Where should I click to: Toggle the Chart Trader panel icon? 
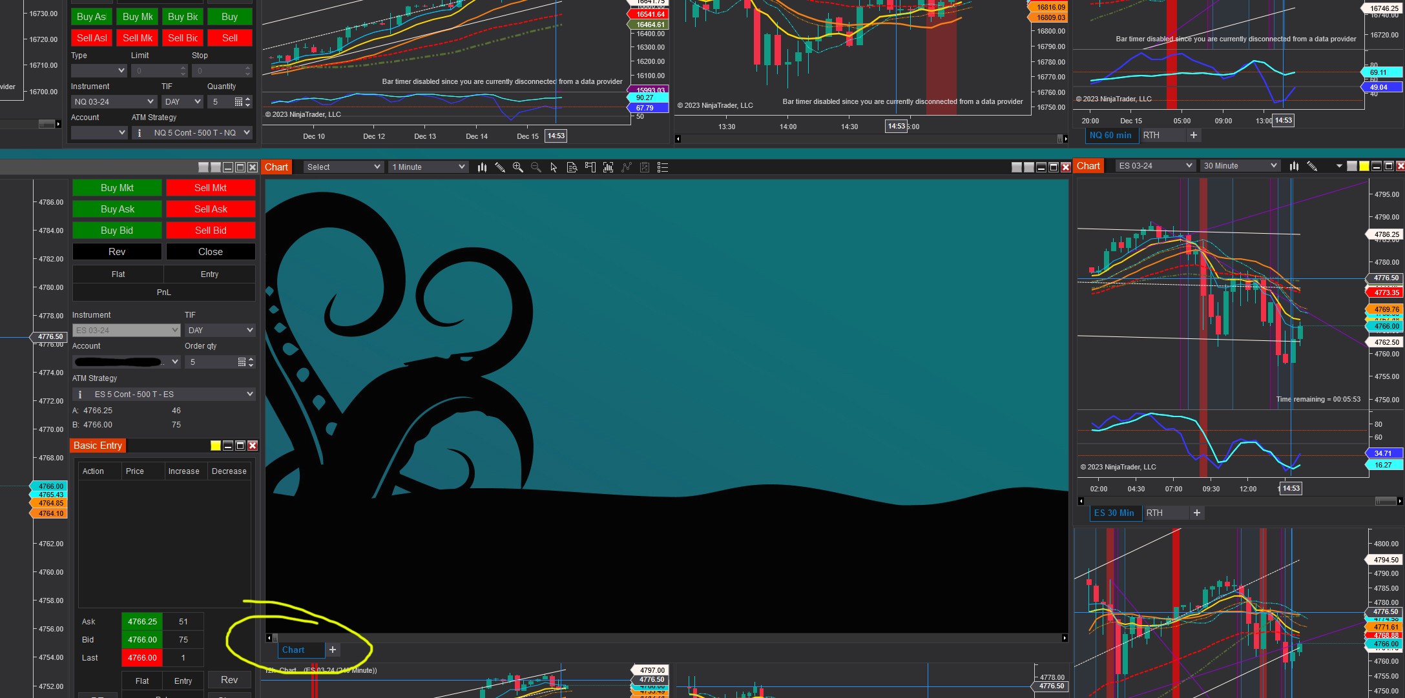point(590,167)
